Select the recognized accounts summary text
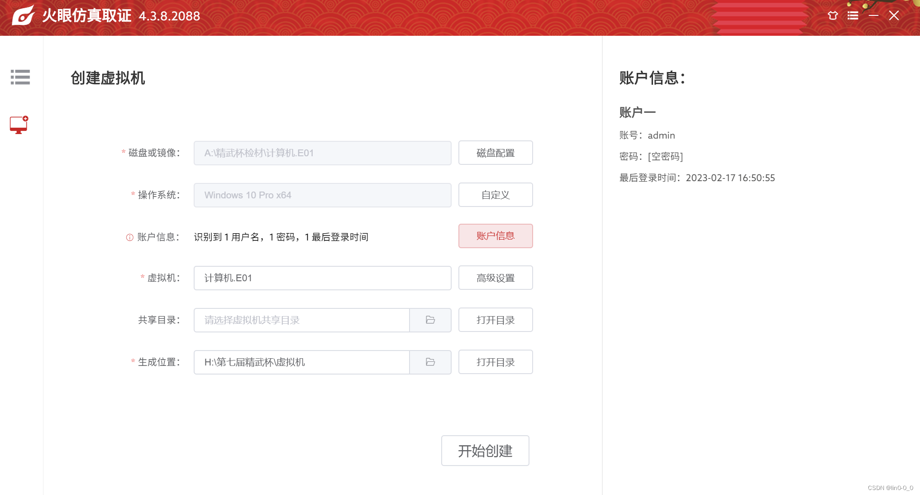This screenshot has width=920, height=495. pyautogui.click(x=281, y=237)
